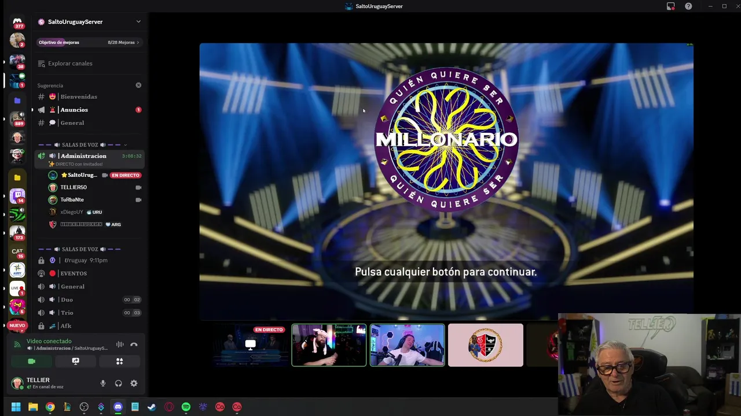Image resolution: width=741 pixels, height=416 pixels.
Task: Click Video conectado connection status
Action: click(x=49, y=341)
